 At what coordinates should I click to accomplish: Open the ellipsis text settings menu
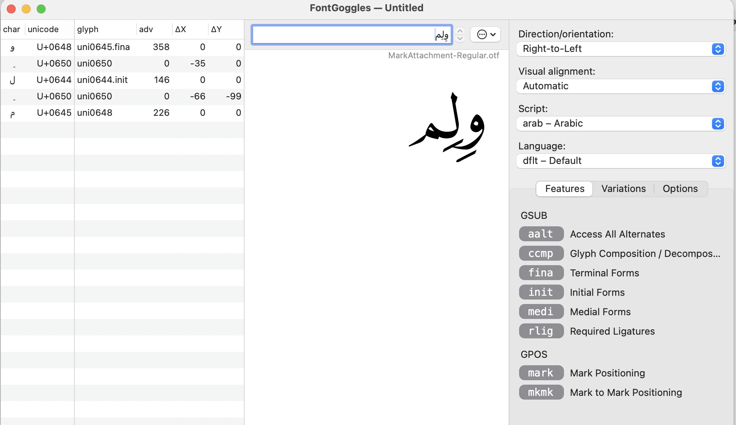tap(485, 35)
